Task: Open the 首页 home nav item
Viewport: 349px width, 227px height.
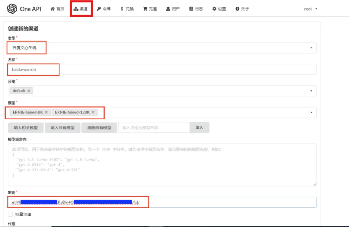Action: pos(58,9)
